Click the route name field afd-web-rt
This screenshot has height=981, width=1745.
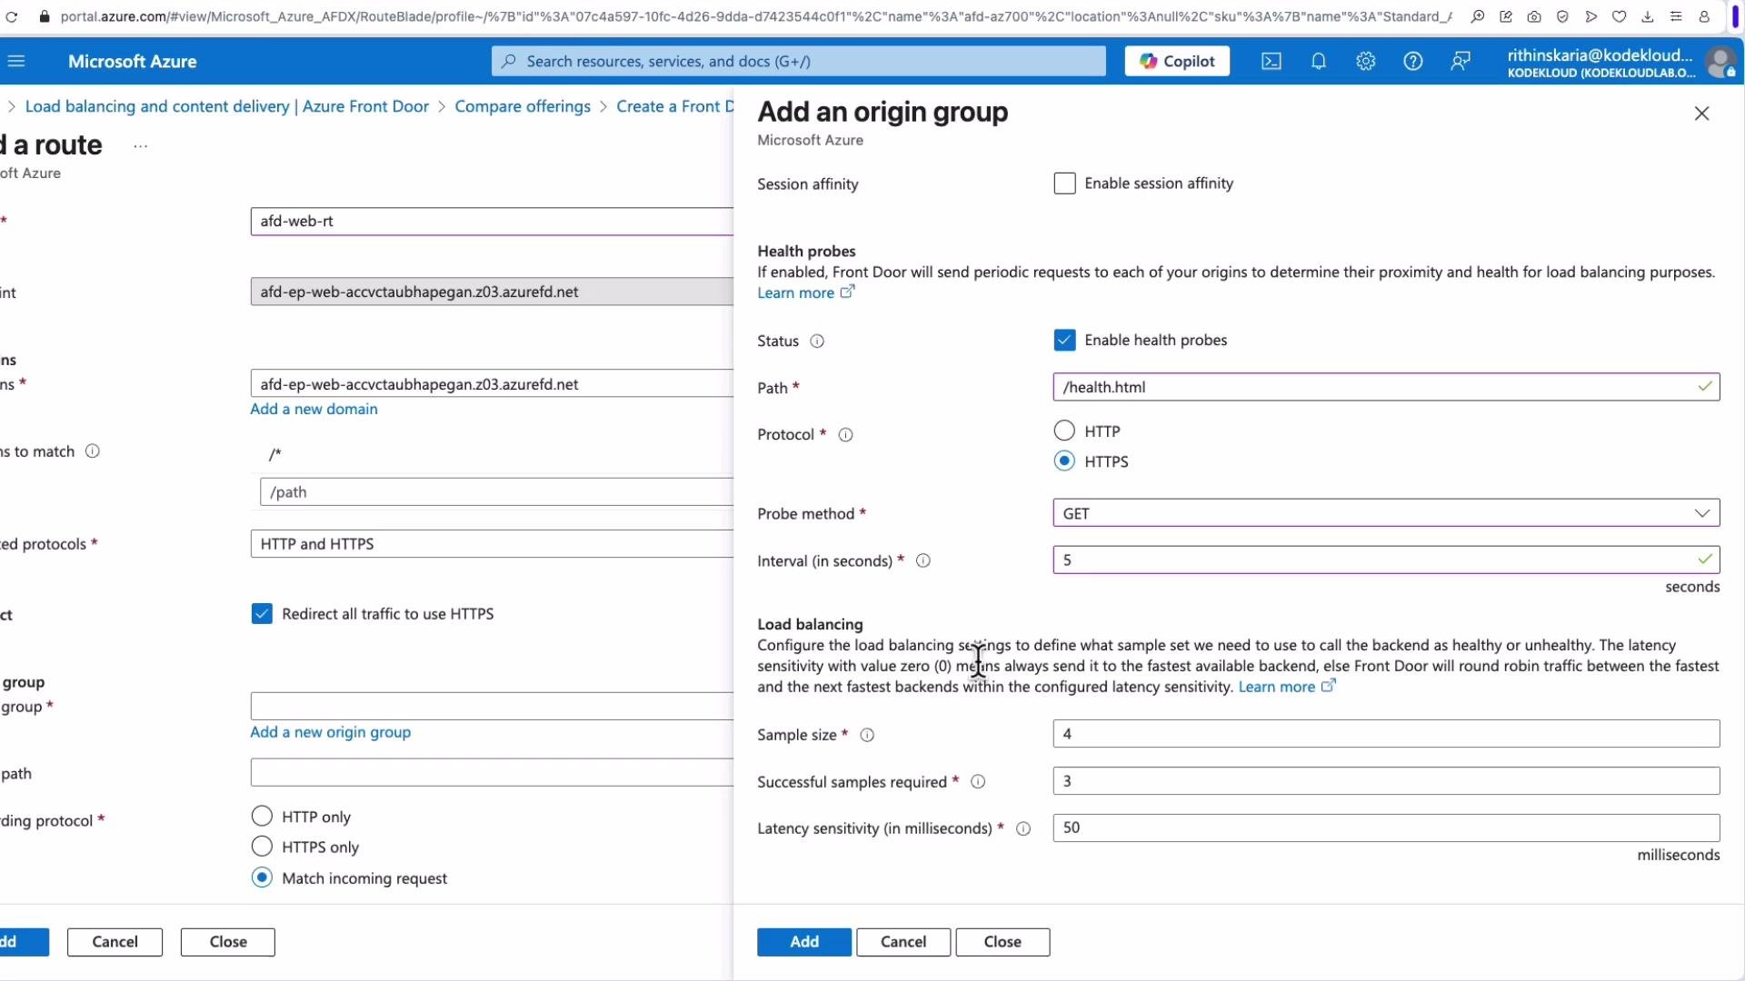coord(492,221)
